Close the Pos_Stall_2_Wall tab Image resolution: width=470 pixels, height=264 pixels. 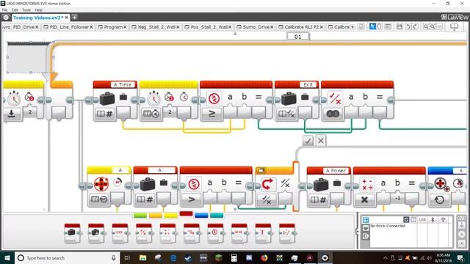tap(230, 27)
